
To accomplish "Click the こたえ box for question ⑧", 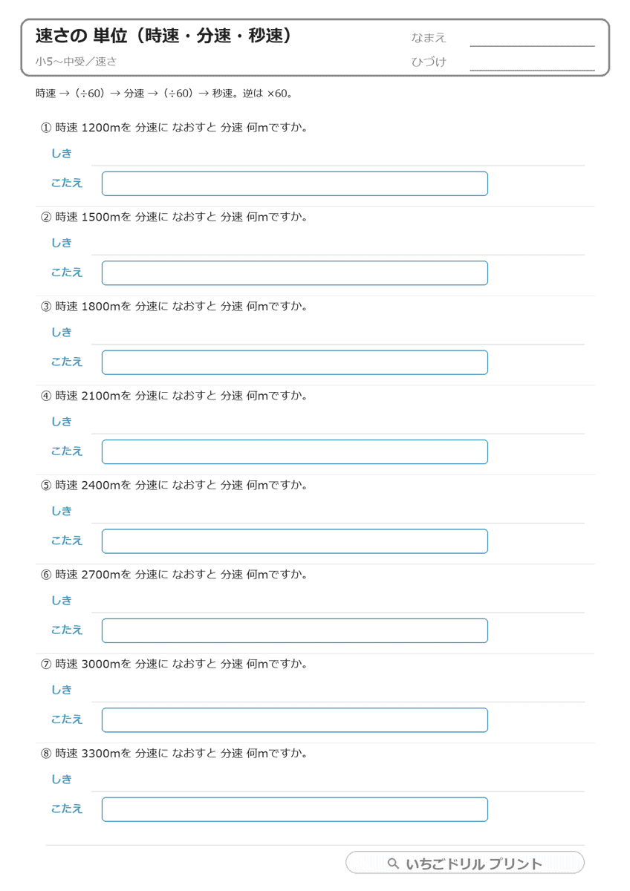I will (295, 809).
